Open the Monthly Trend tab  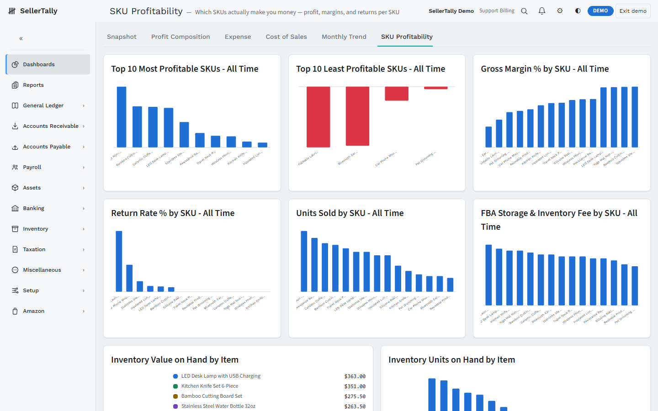tap(344, 37)
